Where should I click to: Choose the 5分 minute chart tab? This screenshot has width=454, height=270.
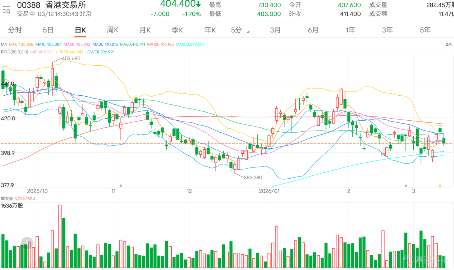point(236,30)
